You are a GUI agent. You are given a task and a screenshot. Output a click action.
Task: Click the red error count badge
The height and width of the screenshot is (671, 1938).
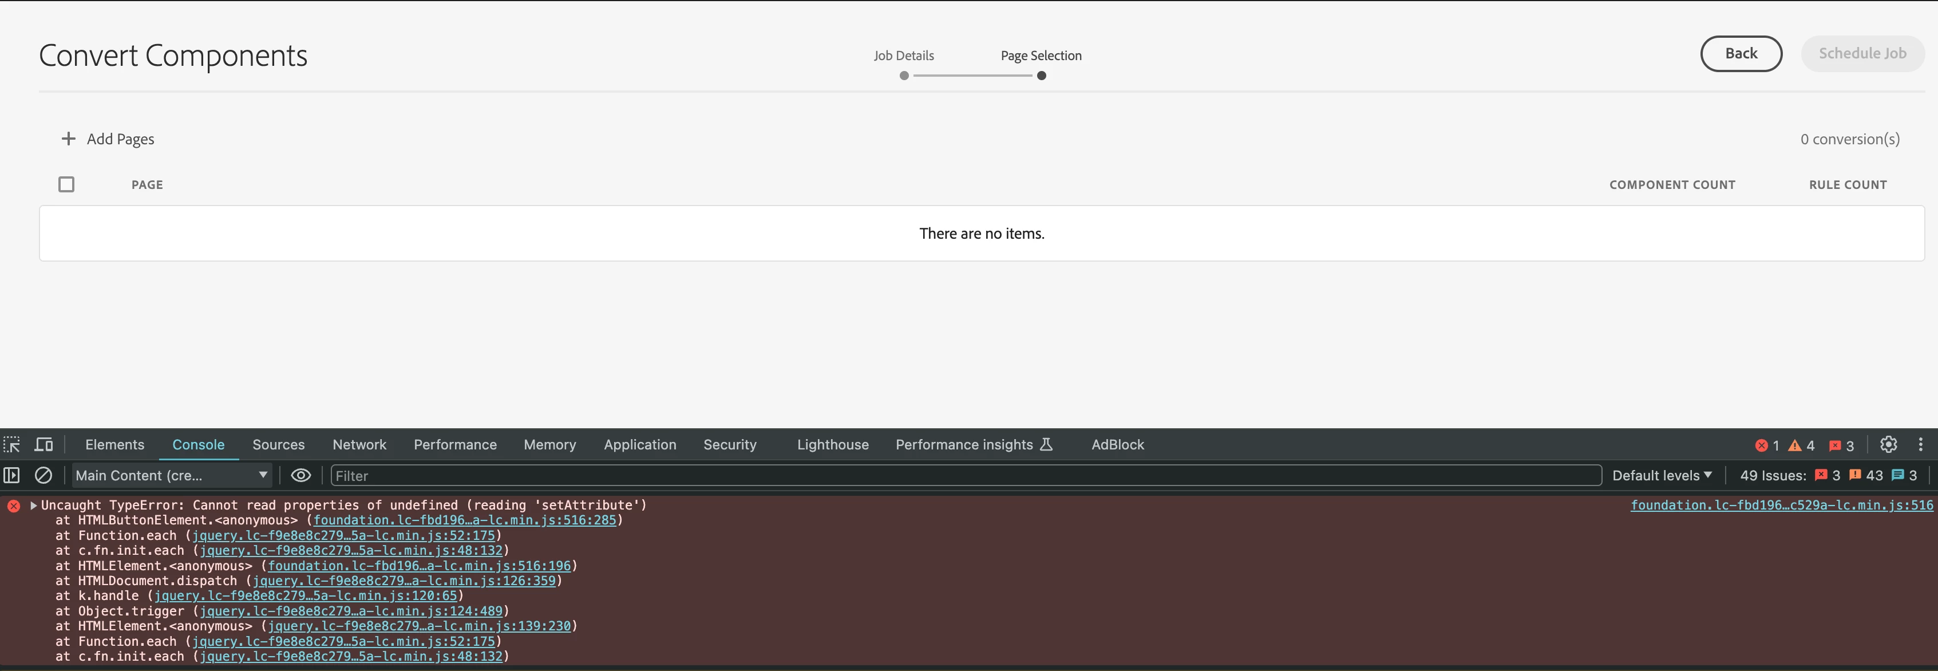point(1766,445)
